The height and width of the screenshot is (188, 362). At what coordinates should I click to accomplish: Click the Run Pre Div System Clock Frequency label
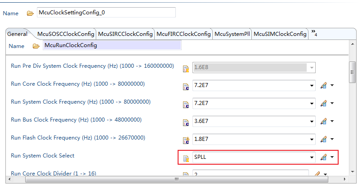tap(92, 66)
